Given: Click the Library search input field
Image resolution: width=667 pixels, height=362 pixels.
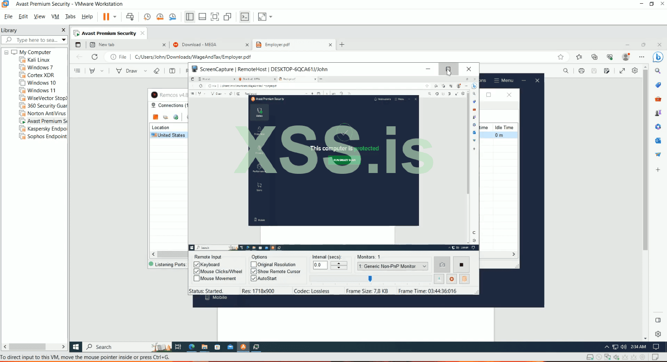Looking at the screenshot, I should coord(37,40).
